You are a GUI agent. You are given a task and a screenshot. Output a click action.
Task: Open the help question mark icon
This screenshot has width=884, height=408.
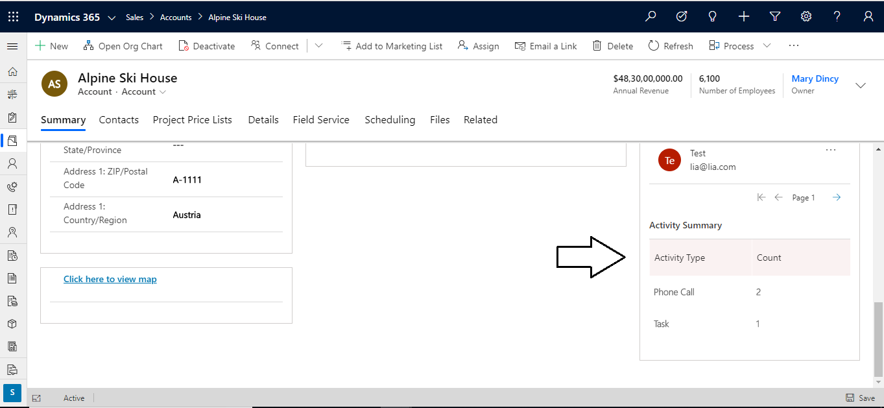coord(837,17)
